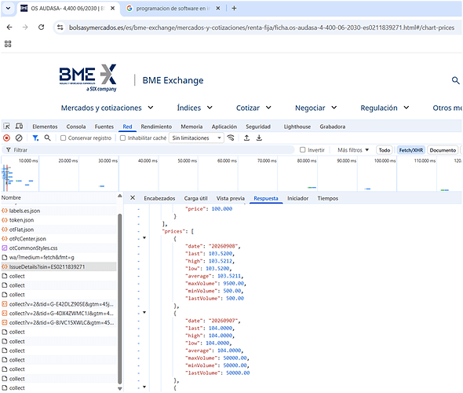The image size is (463, 393).
Task: Toggle the network filter funnel
Action: [35, 138]
